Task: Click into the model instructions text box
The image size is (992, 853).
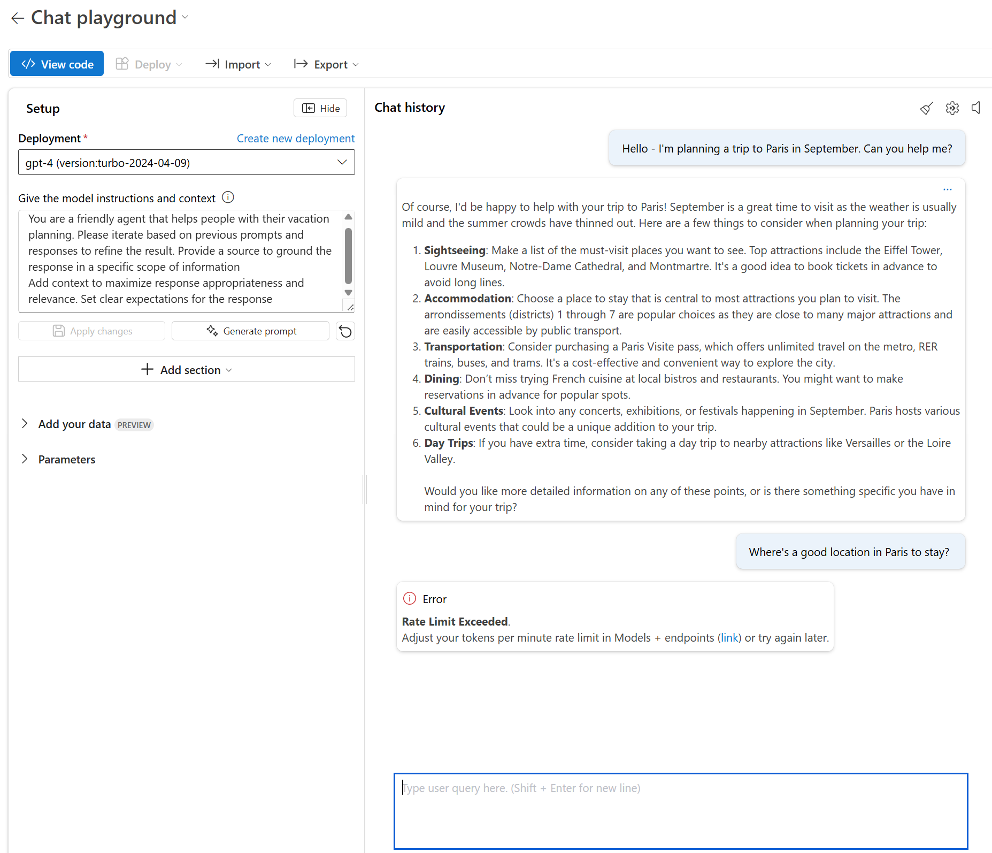Action: pos(180,261)
